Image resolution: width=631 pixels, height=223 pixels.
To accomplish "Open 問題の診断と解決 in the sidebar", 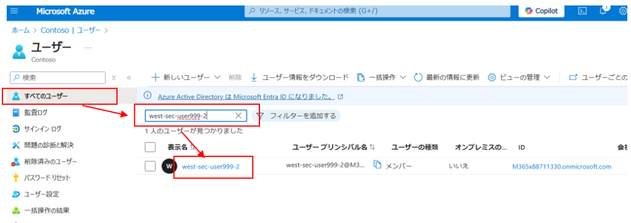I will pyautogui.click(x=48, y=145).
